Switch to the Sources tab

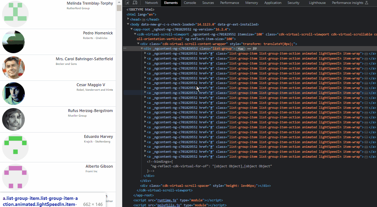[x=208, y=3]
